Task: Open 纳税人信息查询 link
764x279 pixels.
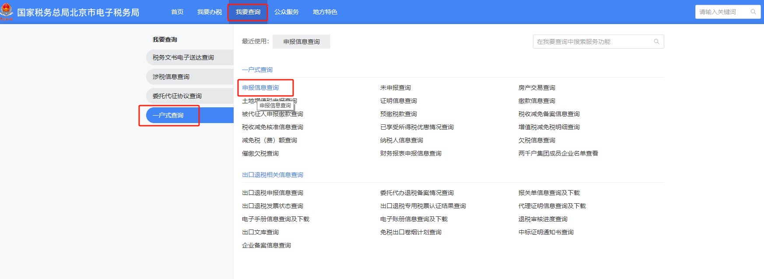Action: click(x=402, y=140)
